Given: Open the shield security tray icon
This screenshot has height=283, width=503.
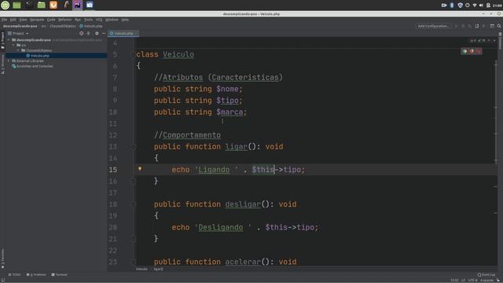Looking at the screenshot, I should [460, 6].
